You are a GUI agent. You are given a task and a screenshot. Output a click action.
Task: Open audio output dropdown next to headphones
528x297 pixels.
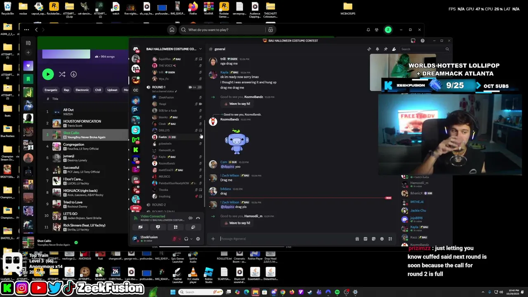191,239
